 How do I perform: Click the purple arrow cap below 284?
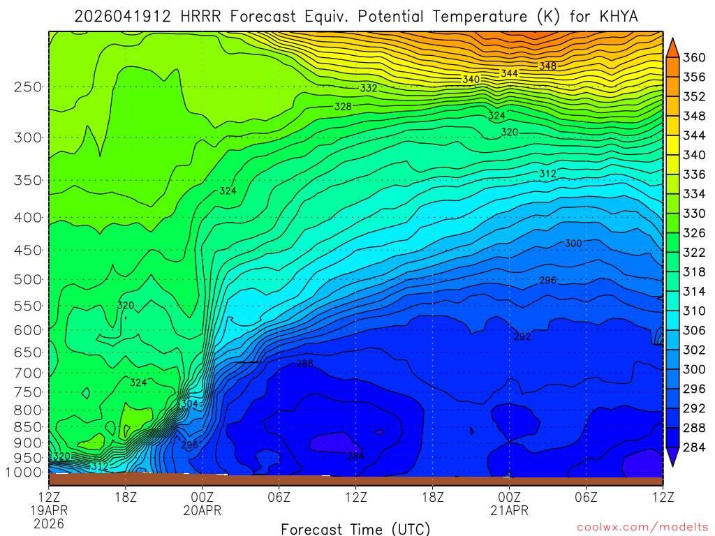pos(672,456)
